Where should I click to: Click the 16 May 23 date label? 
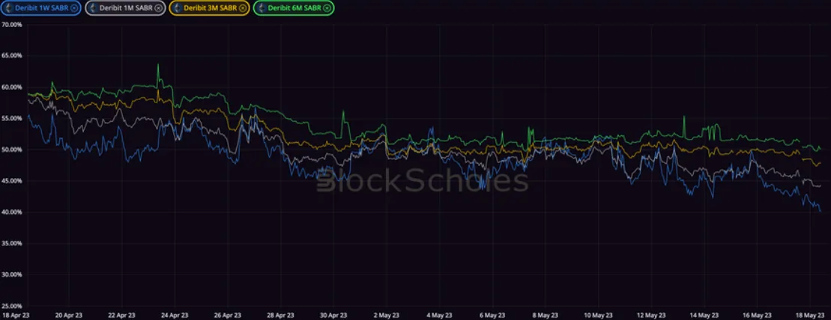pyautogui.click(x=758, y=315)
